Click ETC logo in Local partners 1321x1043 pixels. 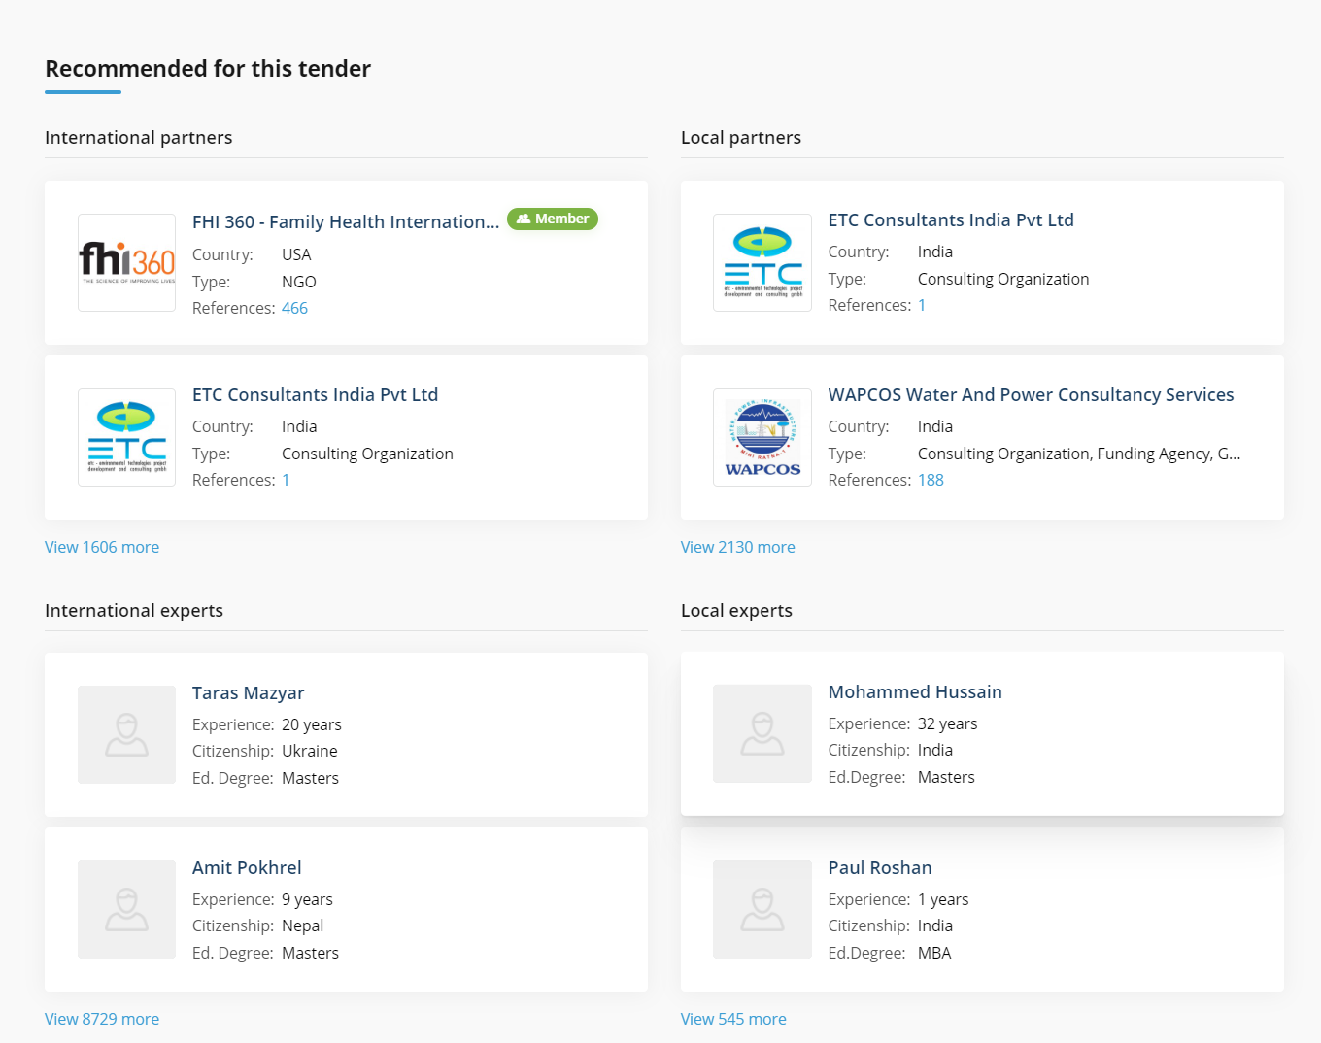(x=762, y=262)
